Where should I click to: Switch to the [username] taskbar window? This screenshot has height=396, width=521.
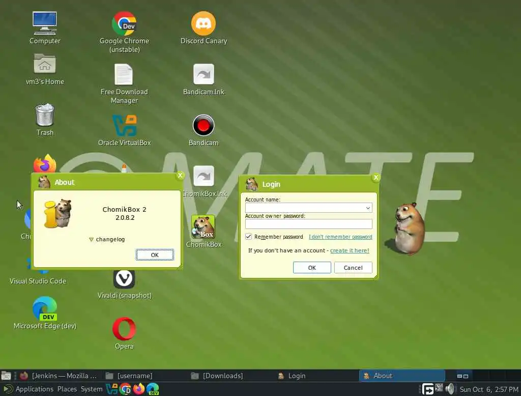(144, 376)
